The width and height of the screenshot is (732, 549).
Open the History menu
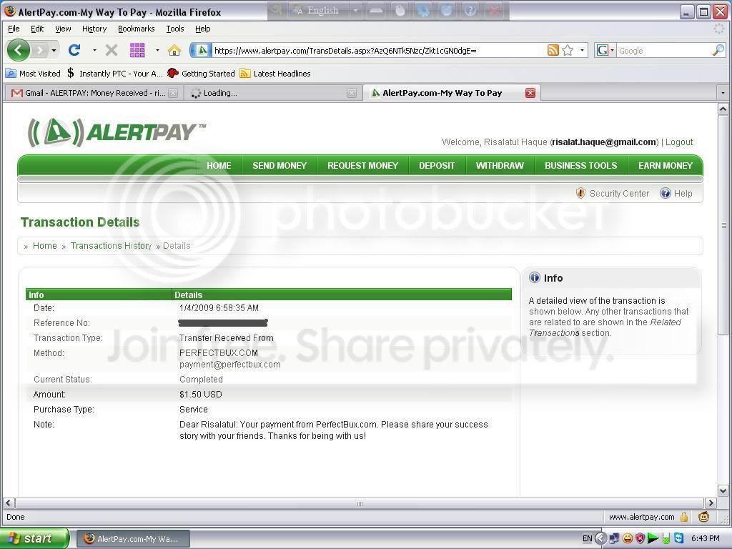94,29
